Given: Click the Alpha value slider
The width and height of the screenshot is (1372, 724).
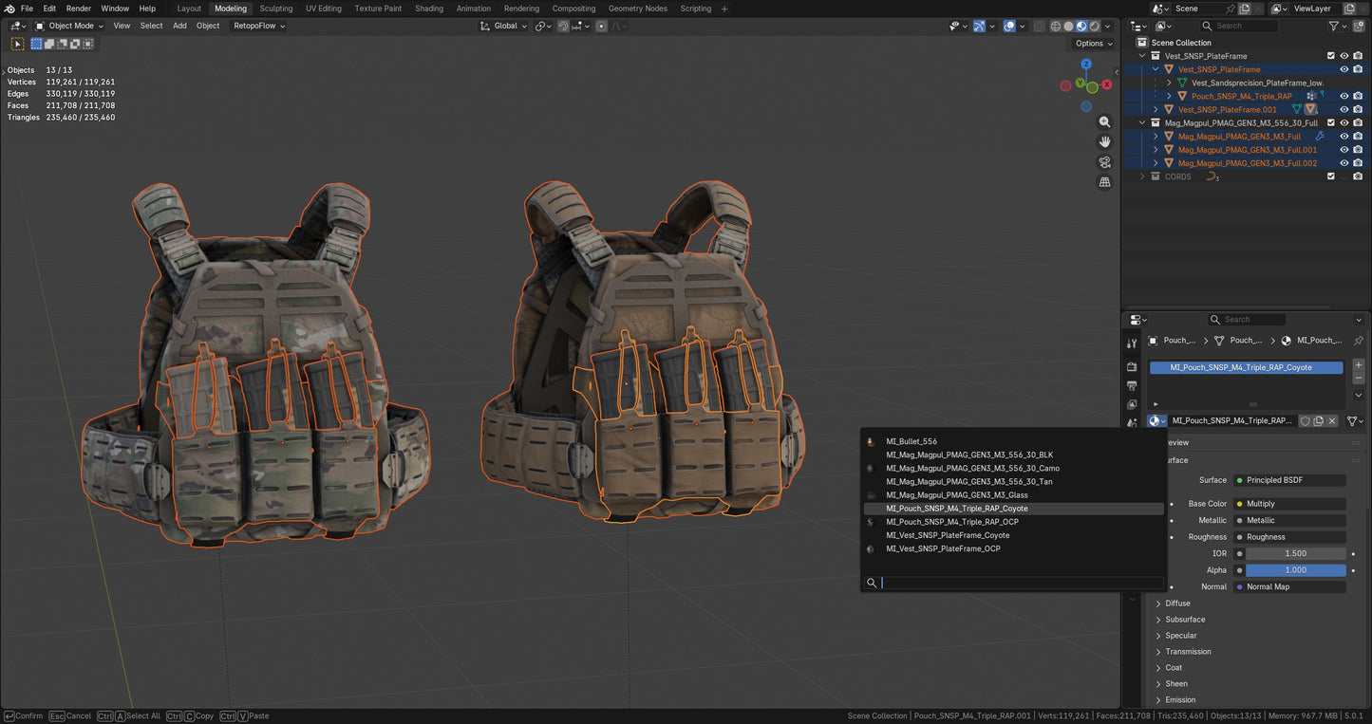Looking at the screenshot, I should 1294,569.
